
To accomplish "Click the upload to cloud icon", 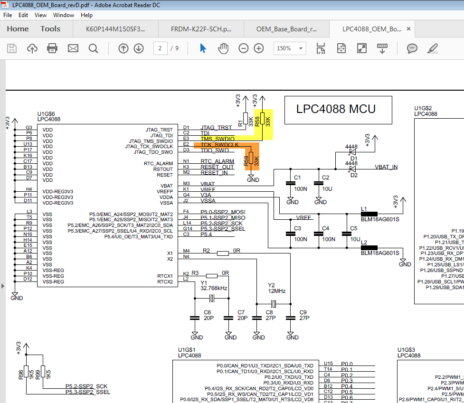I will pyautogui.click(x=32, y=48).
